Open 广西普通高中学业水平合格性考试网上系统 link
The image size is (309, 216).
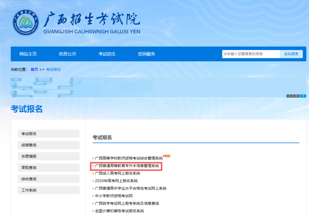tap(131, 188)
